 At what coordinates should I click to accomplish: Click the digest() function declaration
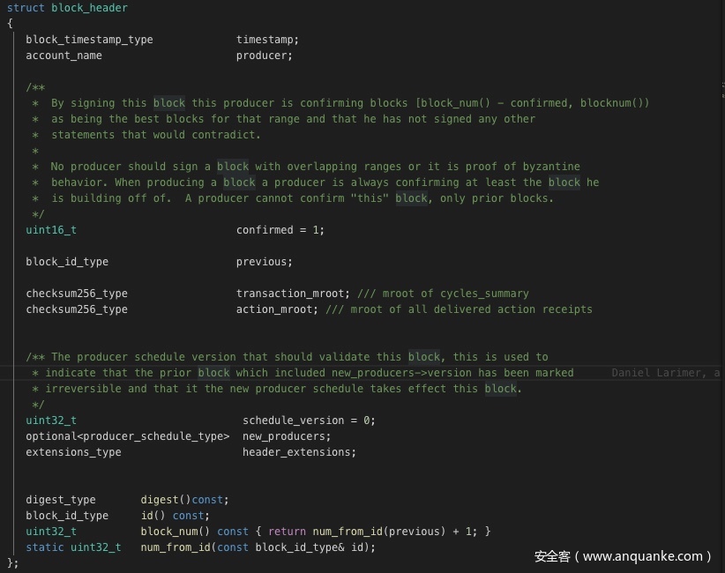point(184,500)
